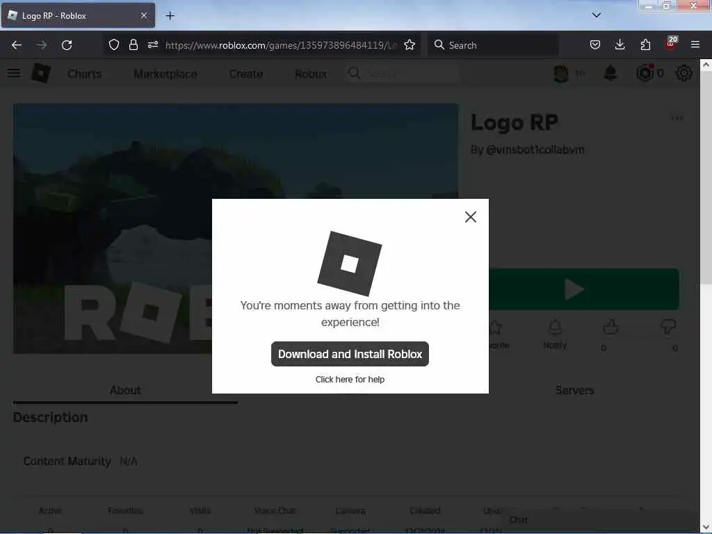The image size is (712, 534).
Task: Open the Roblox side navigation hamburger menu
Action: [14, 73]
